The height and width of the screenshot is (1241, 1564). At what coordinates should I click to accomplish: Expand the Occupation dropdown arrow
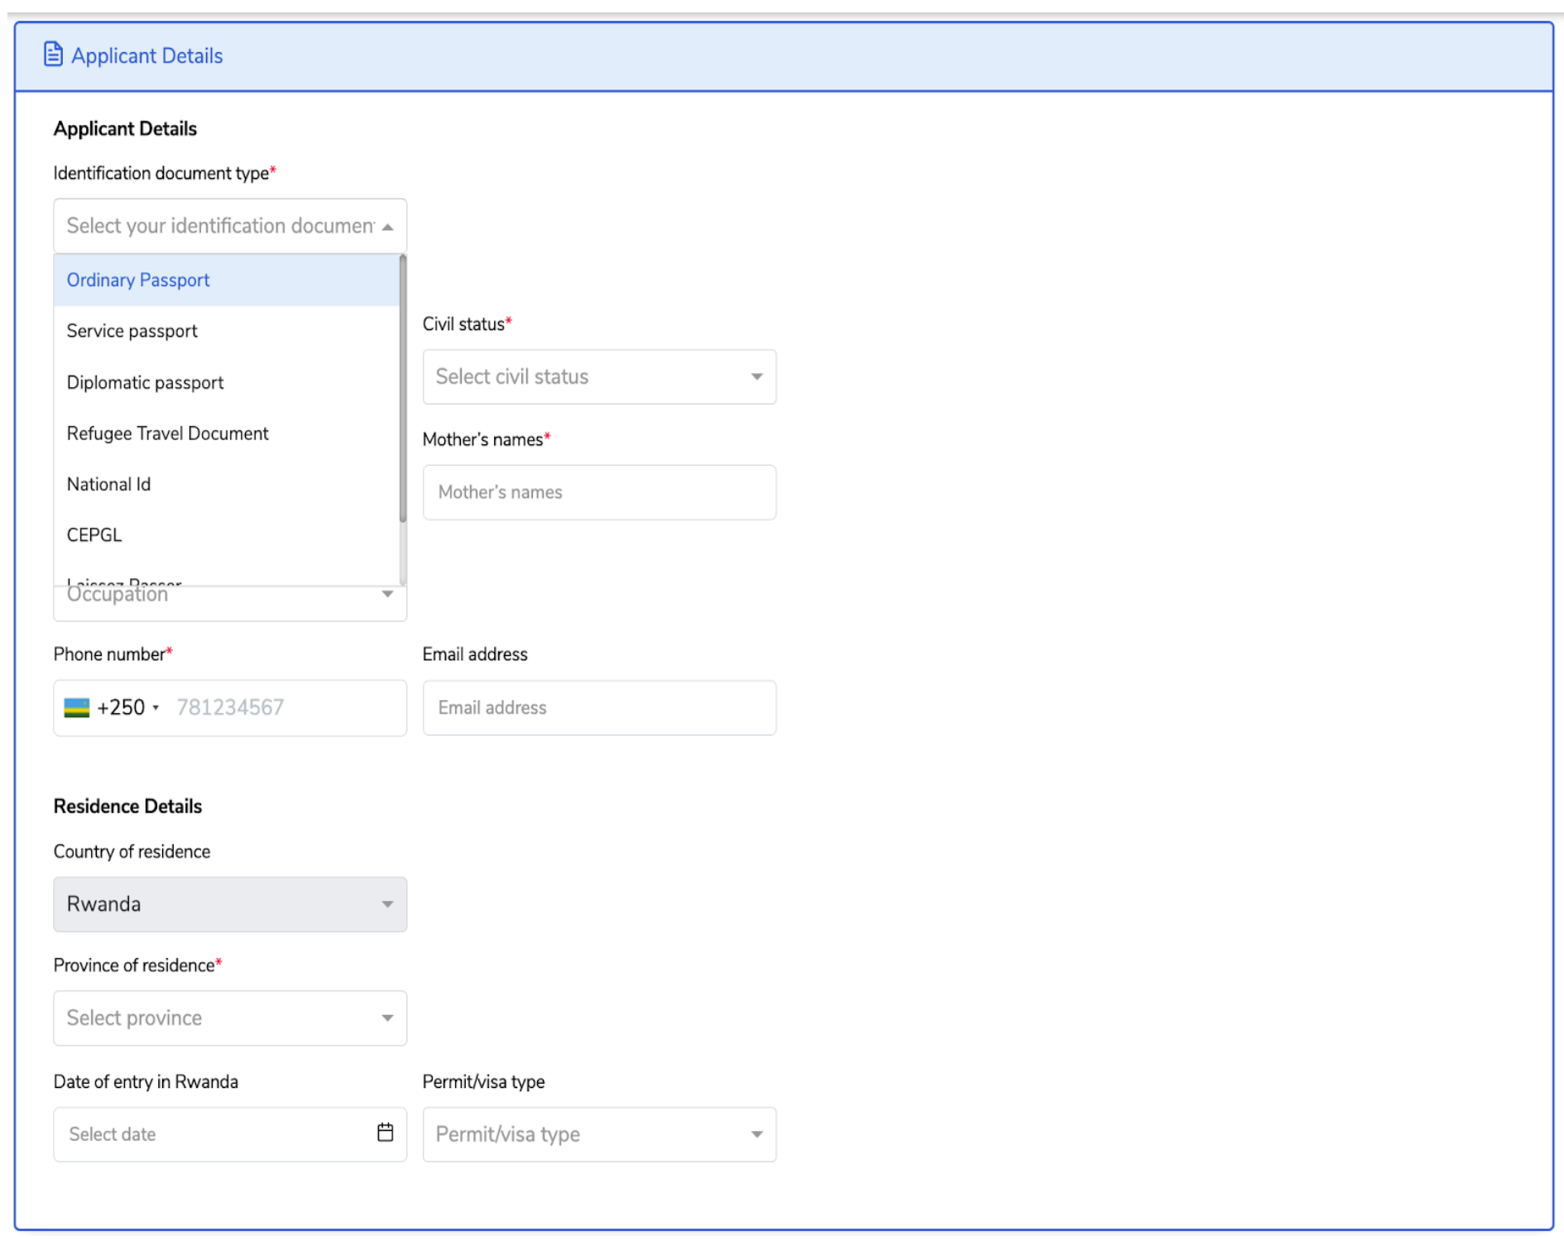[387, 594]
